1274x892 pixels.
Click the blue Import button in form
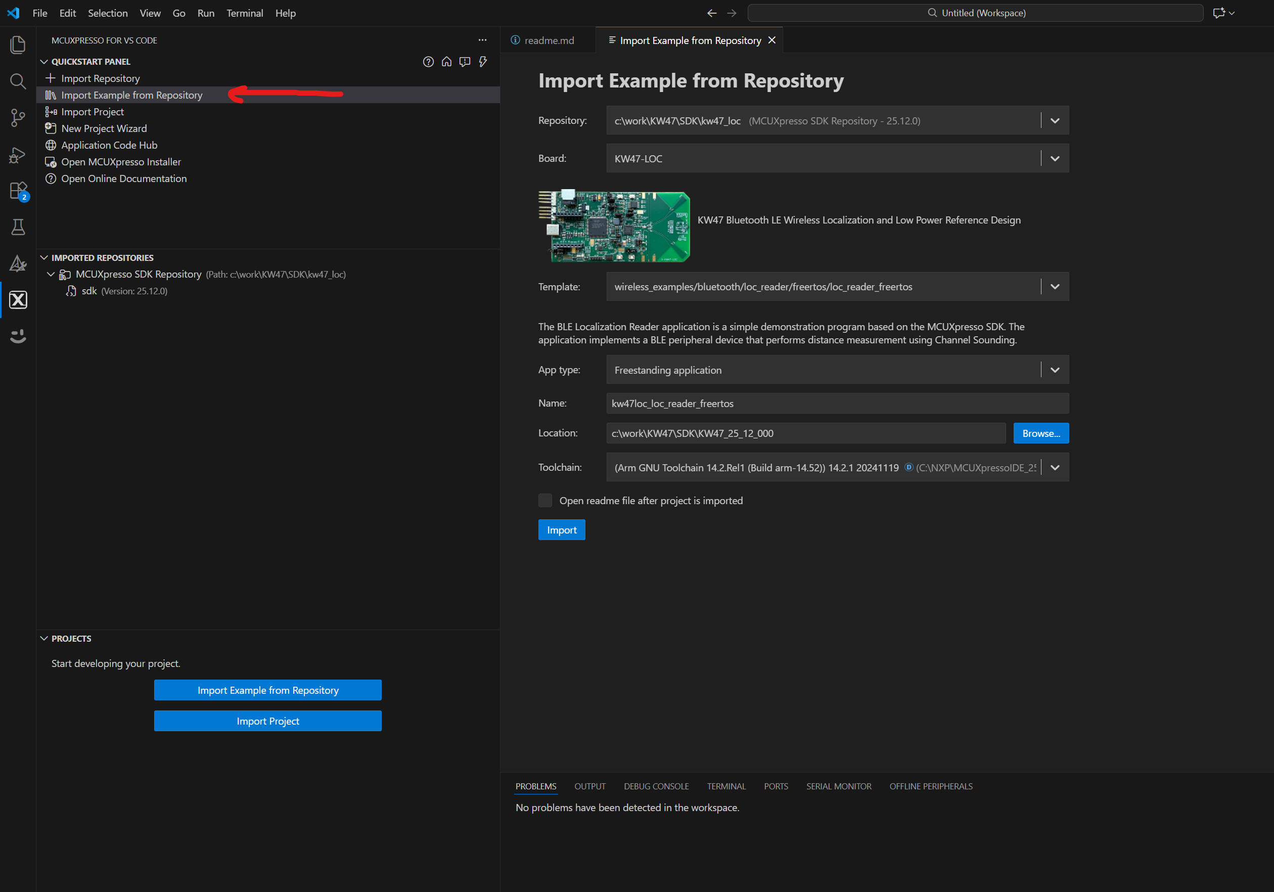[562, 529]
